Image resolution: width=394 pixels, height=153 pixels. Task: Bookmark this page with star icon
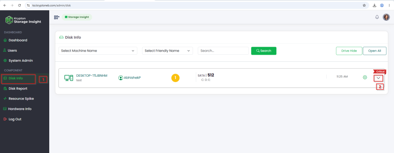pyautogui.click(x=364, y=5)
